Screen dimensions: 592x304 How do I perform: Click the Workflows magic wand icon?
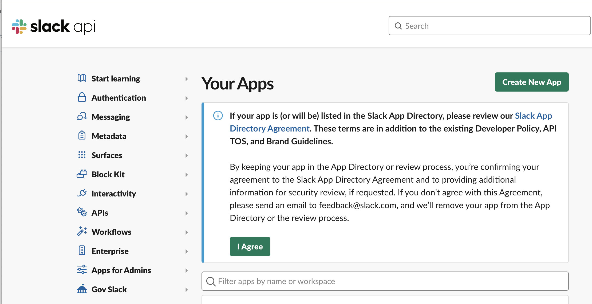(x=82, y=231)
